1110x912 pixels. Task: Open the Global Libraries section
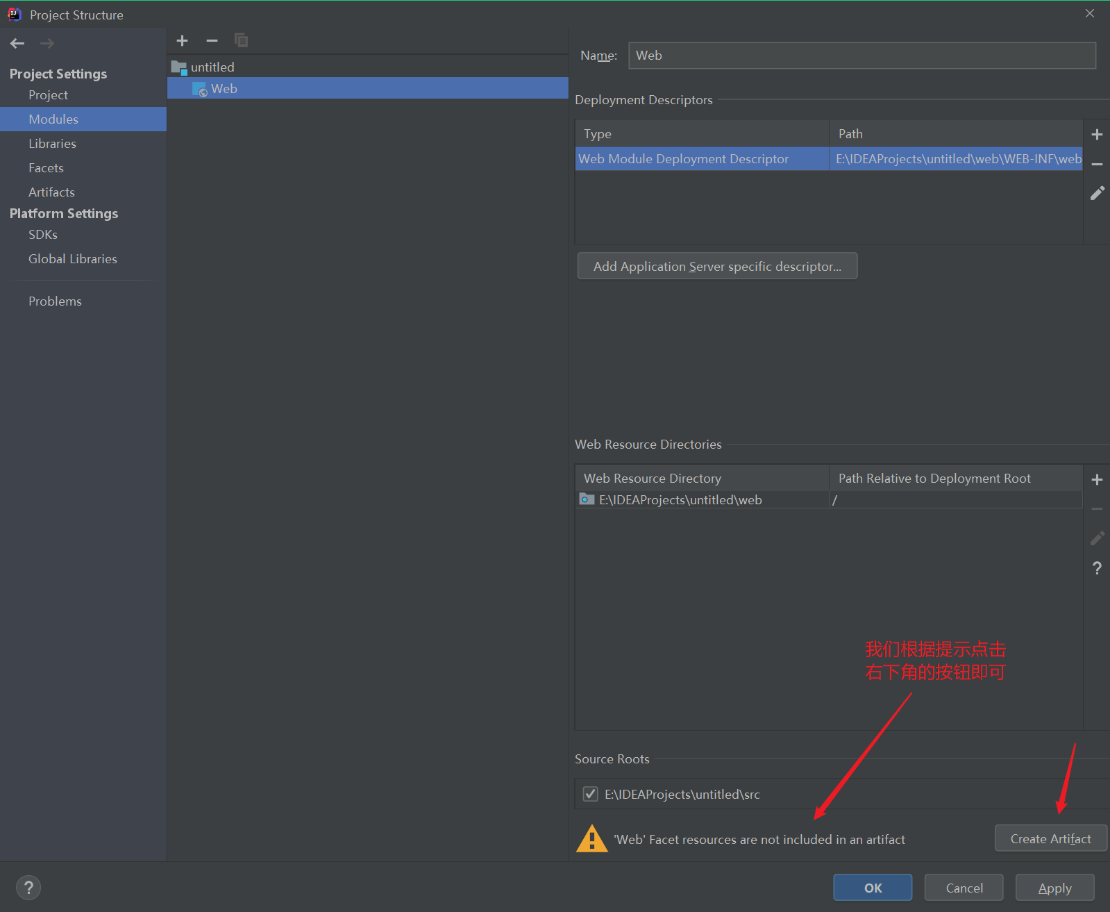click(x=73, y=259)
